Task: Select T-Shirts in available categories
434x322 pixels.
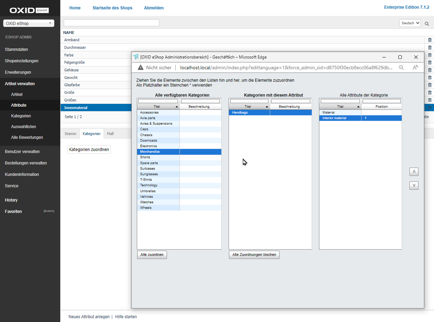Action: (x=179, y=180)
